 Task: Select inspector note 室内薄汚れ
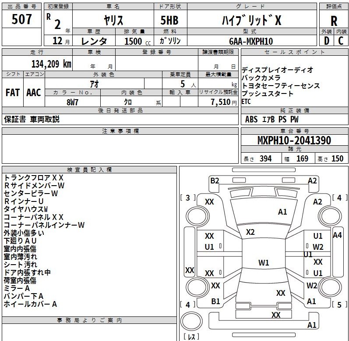pyautogui.click(x=20, y=257)
